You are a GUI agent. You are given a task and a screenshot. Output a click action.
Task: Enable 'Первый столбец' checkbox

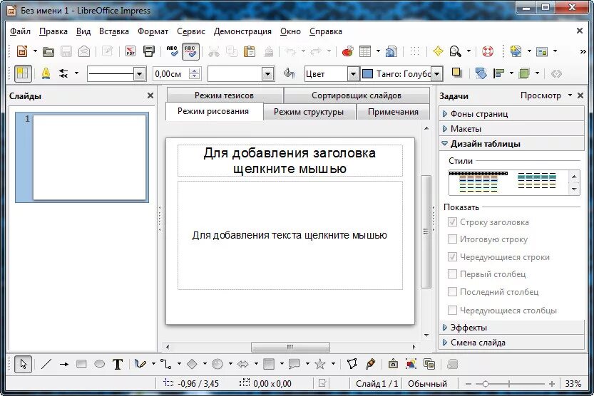coord(452,273)
